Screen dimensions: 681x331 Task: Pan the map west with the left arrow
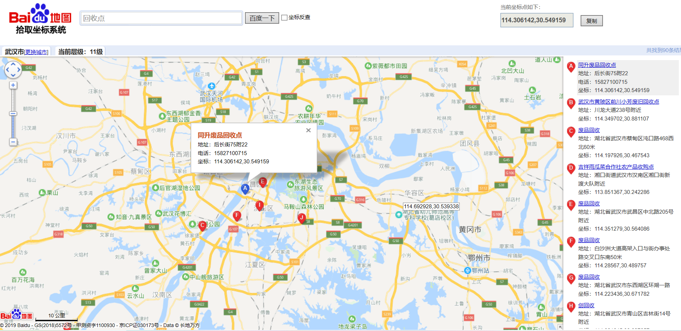7,70
